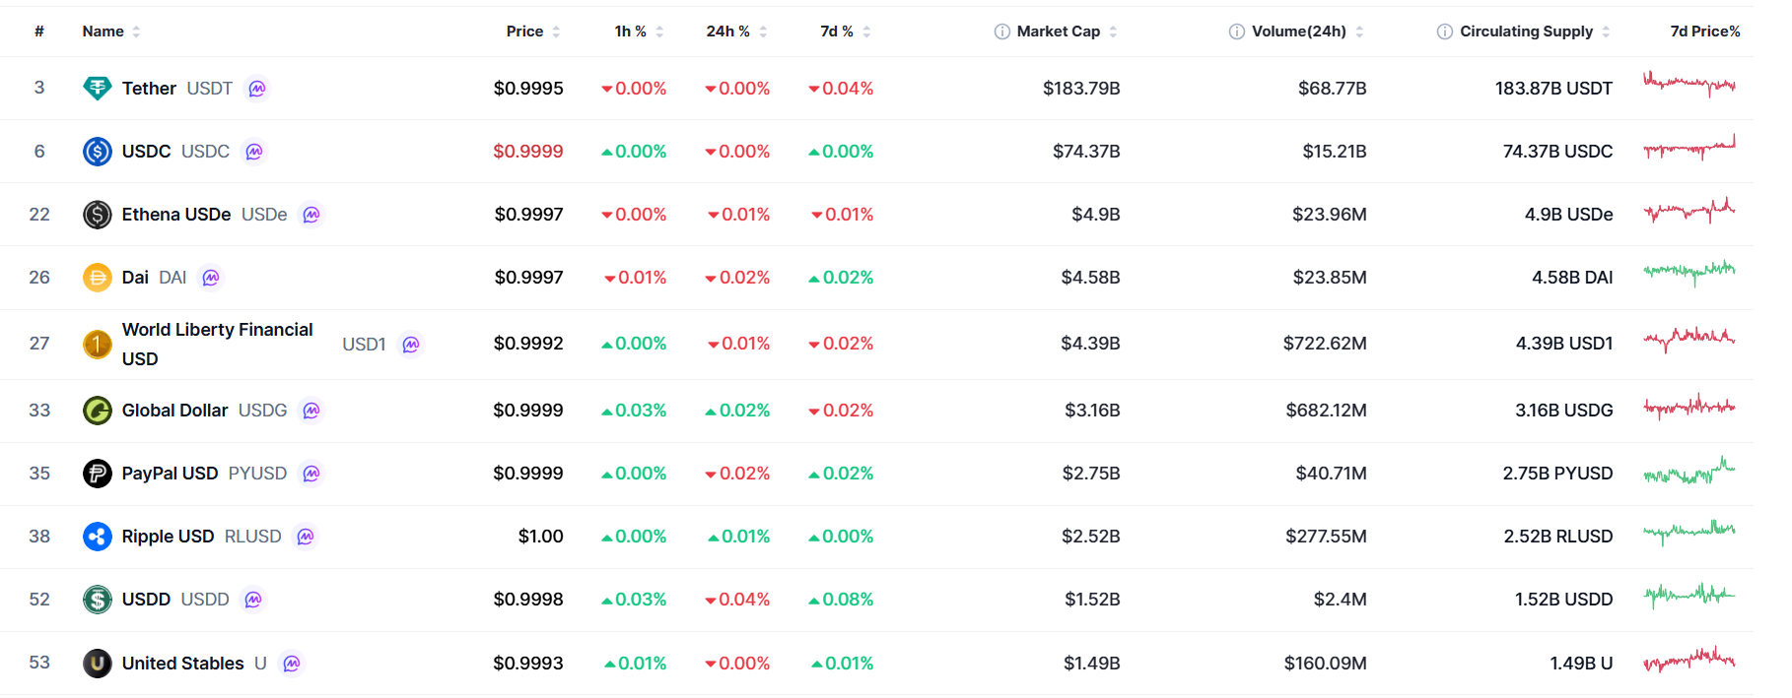Click the Price column header label
This screenshot has height=698, width=1792.
(x=525, y=32)
